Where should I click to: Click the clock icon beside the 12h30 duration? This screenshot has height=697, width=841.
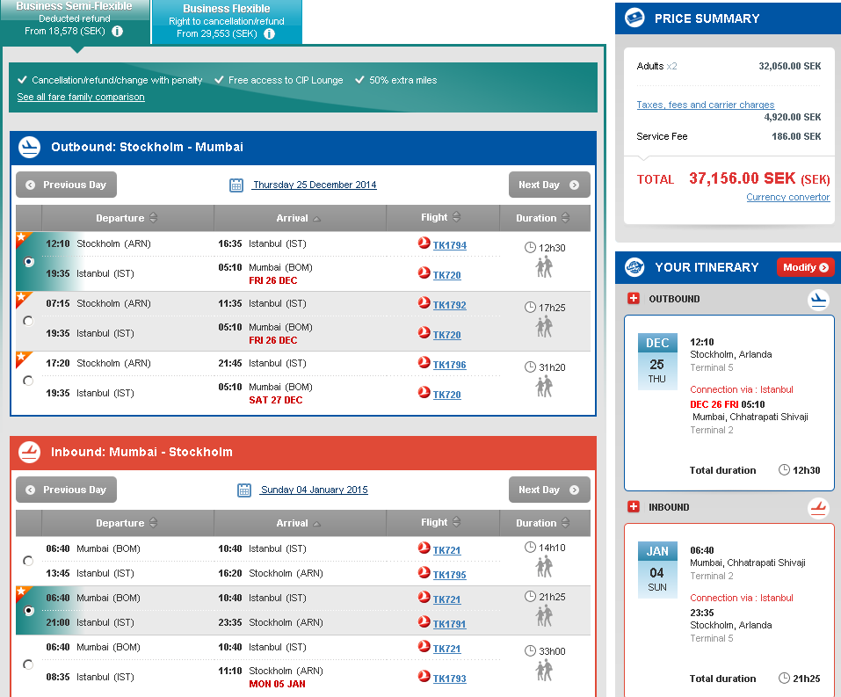[528, 246]
